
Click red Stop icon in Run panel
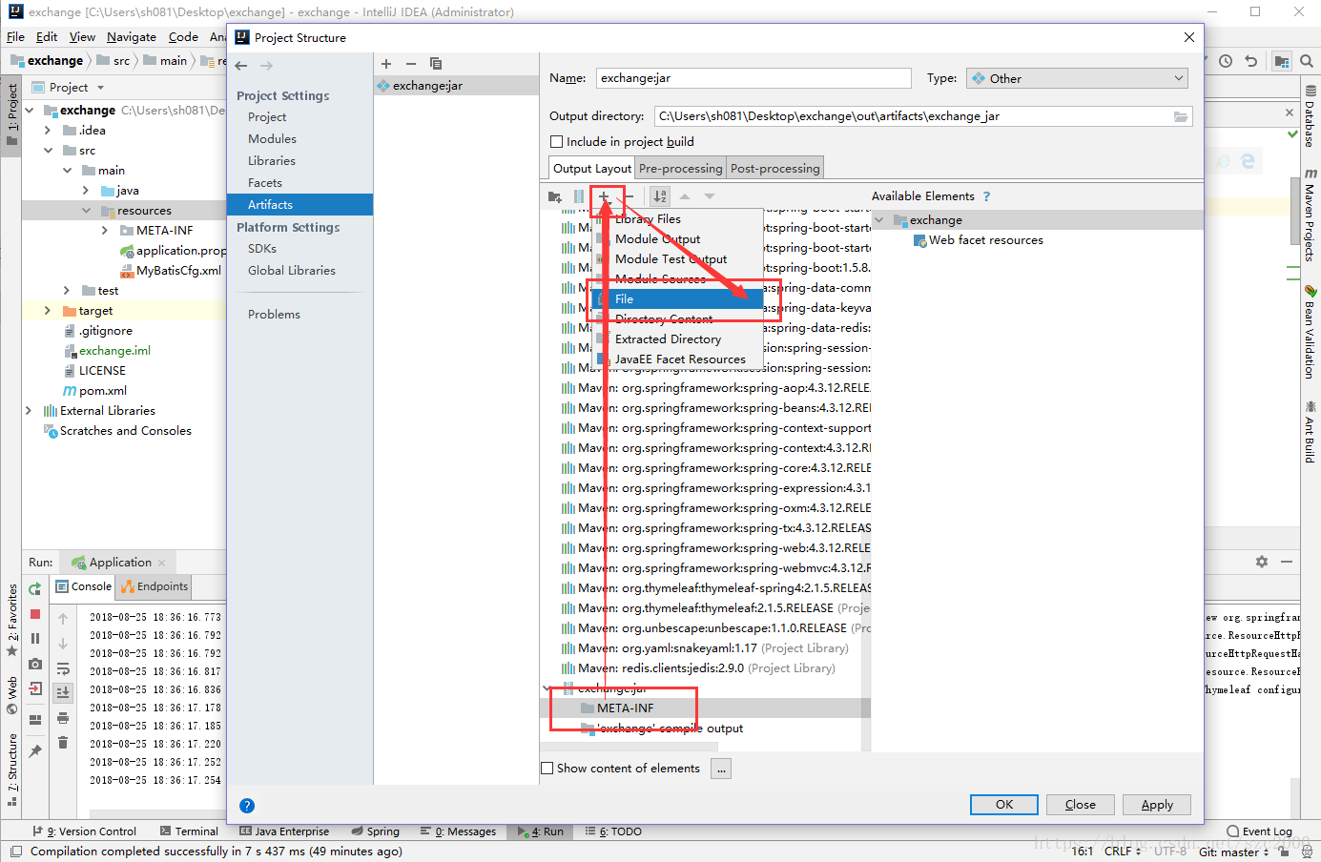[35, 614]
